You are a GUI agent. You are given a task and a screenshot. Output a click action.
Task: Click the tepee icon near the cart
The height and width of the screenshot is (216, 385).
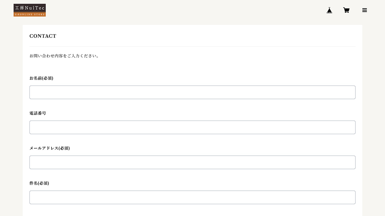coord(329,10)
